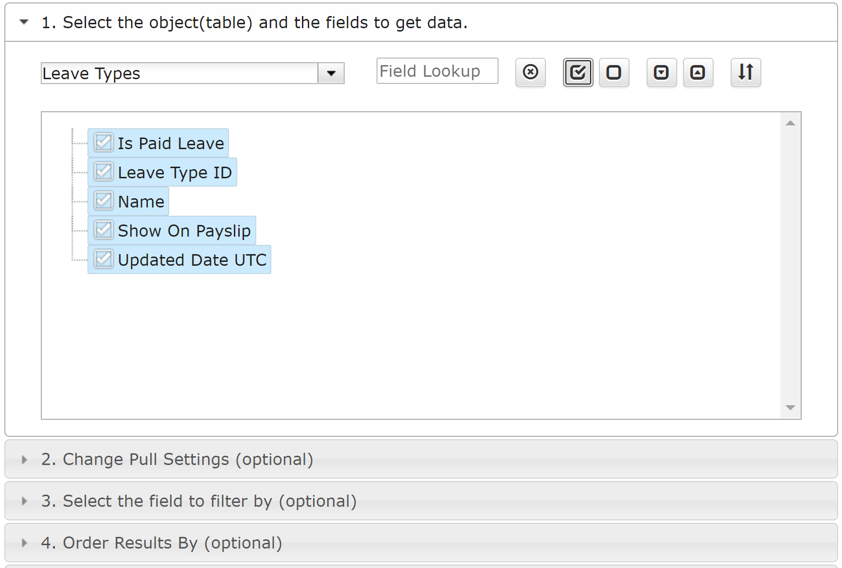
Task: Select the Show On Payslip label
Action: (x=184, y=231)
